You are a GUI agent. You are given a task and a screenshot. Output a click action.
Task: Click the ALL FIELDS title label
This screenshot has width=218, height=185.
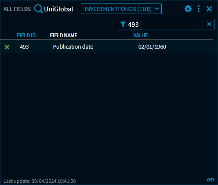pyautogui.click(x=17, y=9)
